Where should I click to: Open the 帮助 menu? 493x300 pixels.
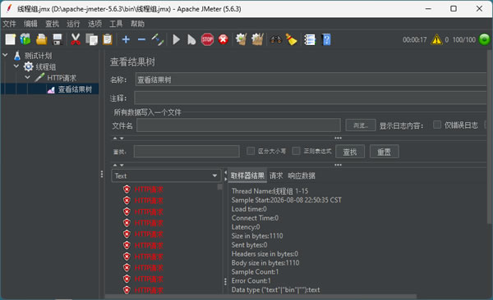(x=137, y=24)
